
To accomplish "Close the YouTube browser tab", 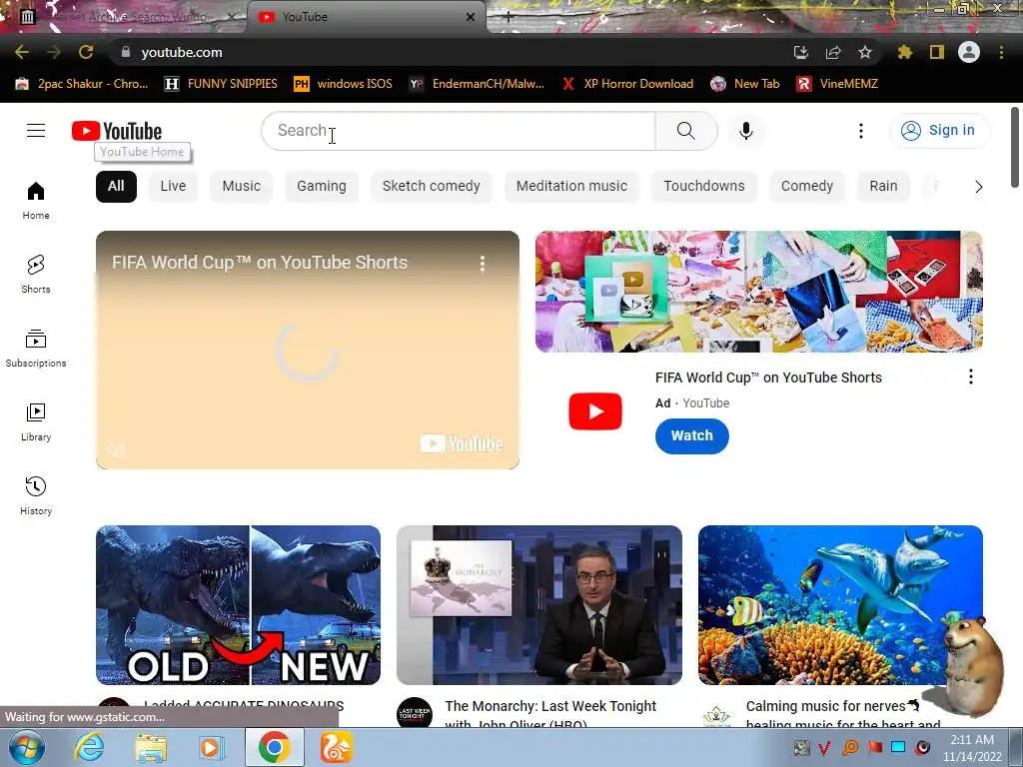I will [x=471, y=17].
